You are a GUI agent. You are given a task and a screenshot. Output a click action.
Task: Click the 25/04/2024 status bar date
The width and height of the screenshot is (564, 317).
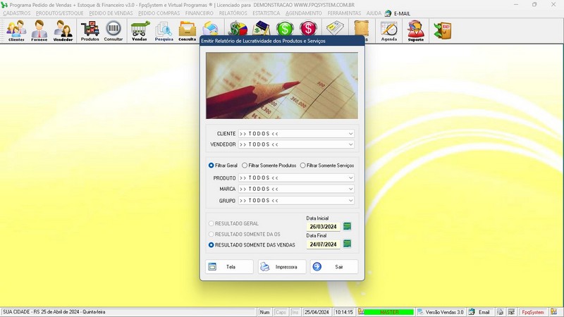(x=317, y=312)
